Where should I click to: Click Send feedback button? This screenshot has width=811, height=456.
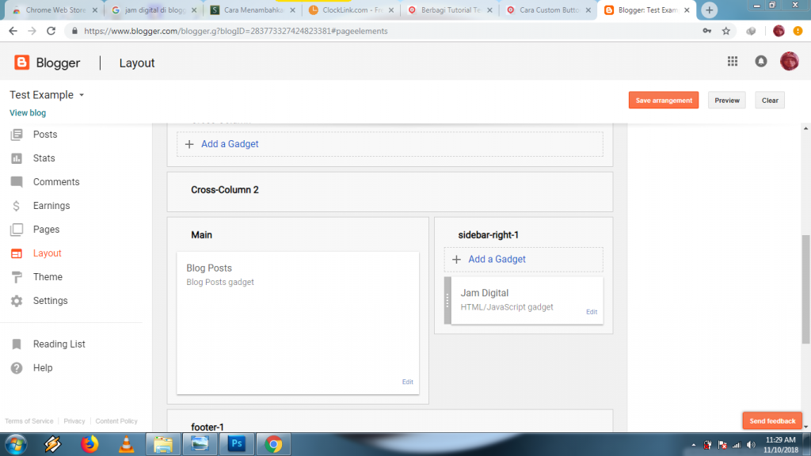pyautogui.click(x=772, y=421)
